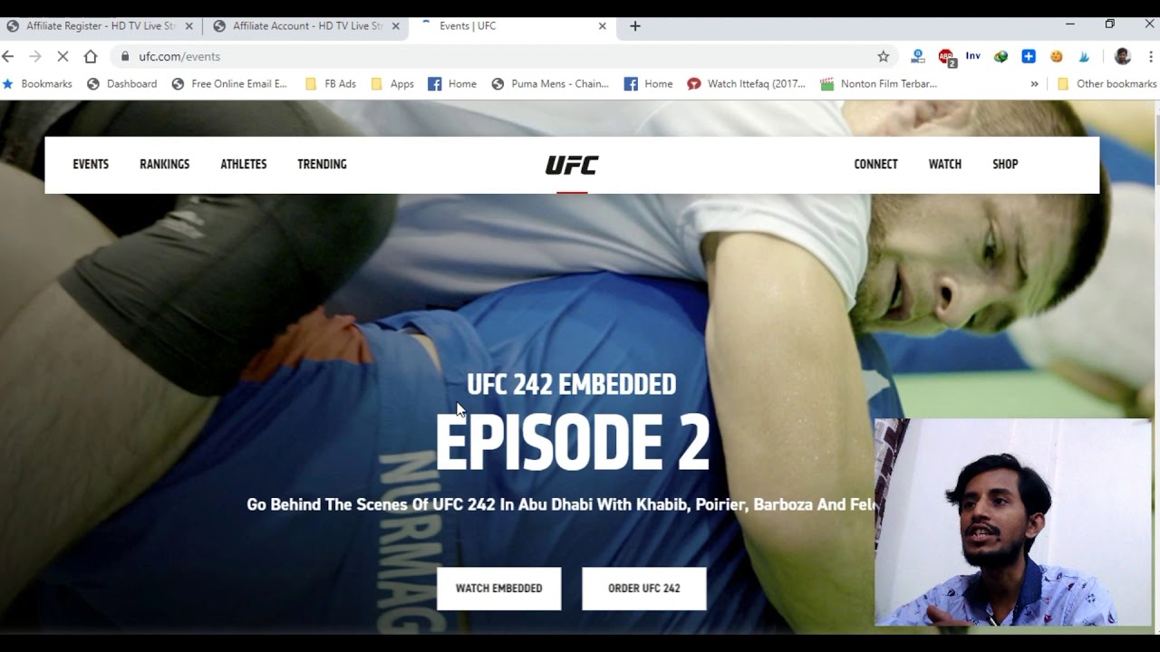This screenshot has width=1160, height=652.
Task: Open the blue plus extension
Action: (x=1029, y=56)
